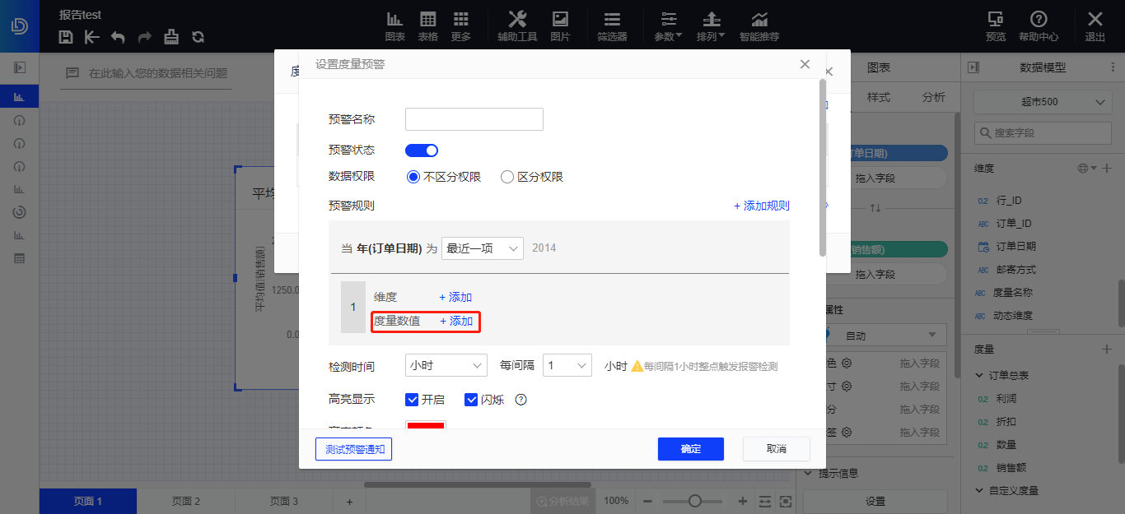Open the 图表 chart tool
The image size is (1125, 514).
(395, 26)
